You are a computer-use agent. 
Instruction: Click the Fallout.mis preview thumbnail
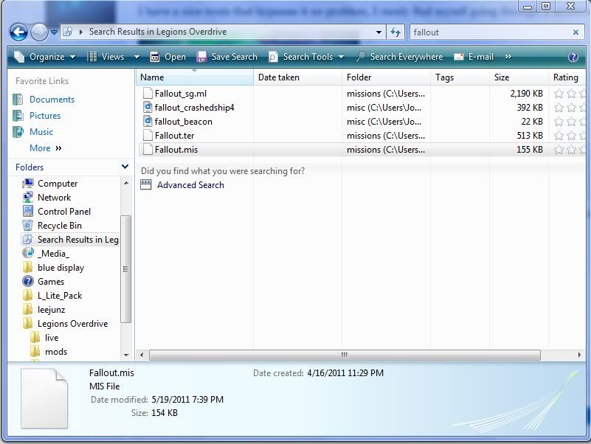click(x=44, y=399)
